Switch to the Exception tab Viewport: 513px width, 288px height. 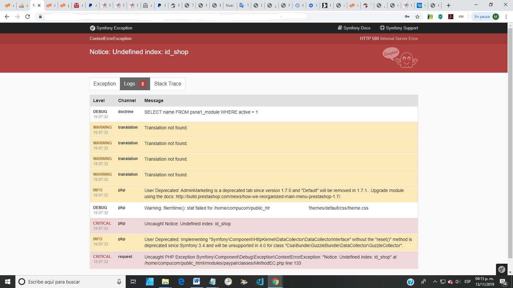[105, 84]
